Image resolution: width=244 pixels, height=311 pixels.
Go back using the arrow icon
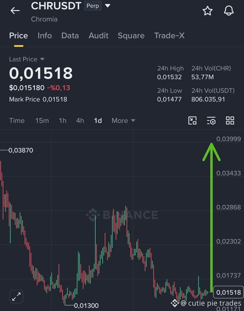(x=15, y=11)
